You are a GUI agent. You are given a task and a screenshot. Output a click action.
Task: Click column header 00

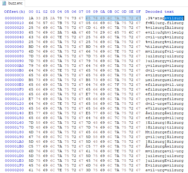pos(31,12)
